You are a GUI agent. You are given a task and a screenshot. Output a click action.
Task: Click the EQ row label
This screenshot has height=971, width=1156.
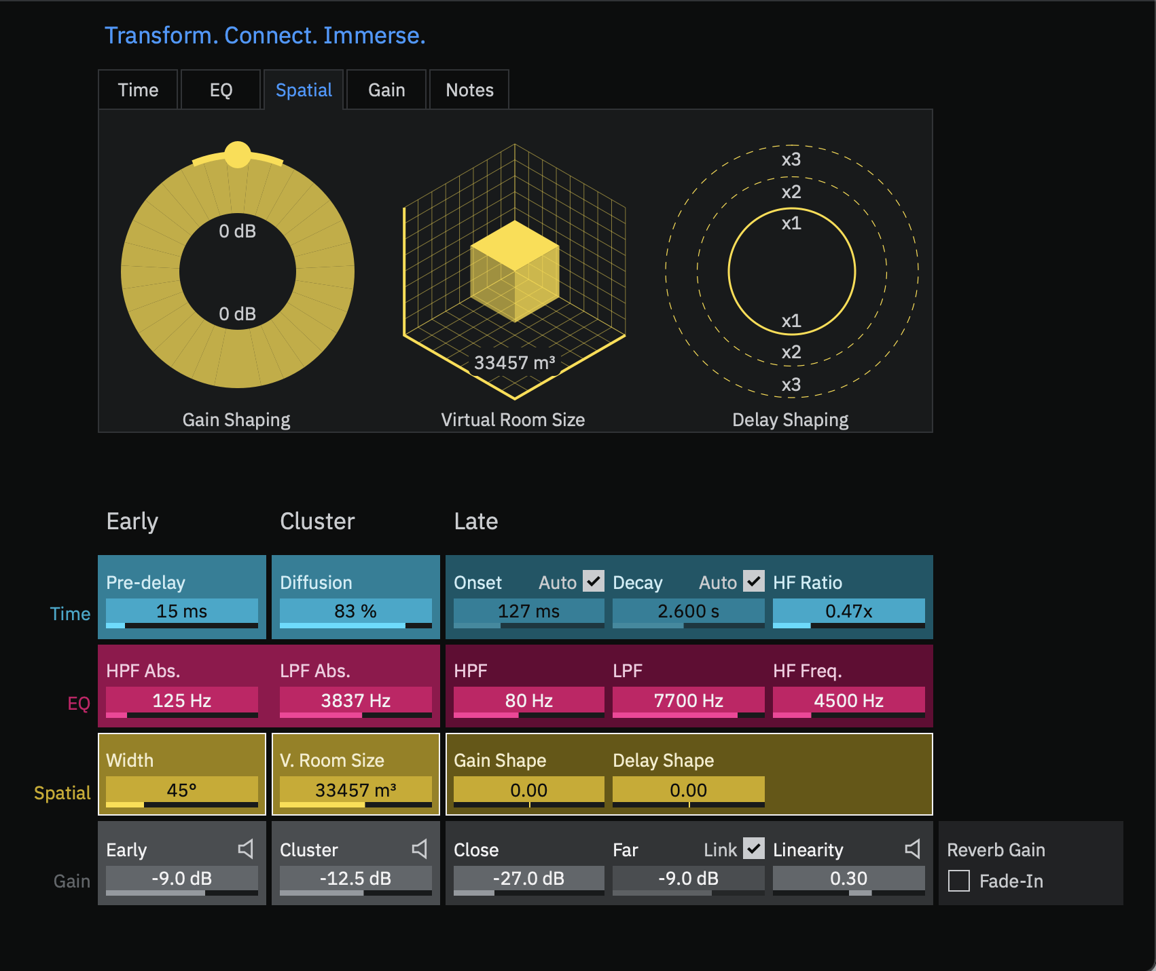click(x=79, y=703)
